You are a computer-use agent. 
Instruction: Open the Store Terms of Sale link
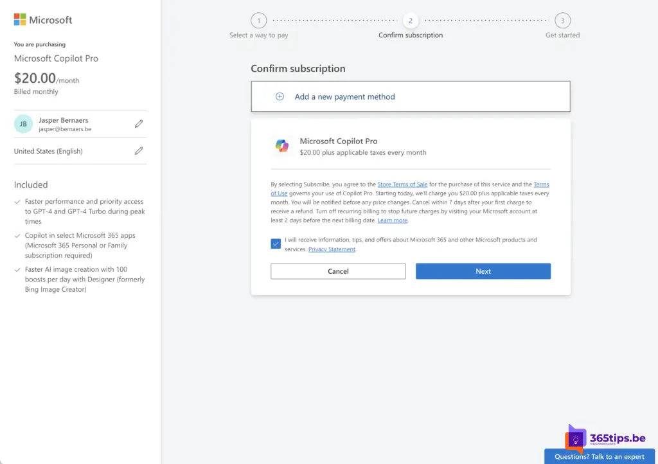coord(402,184)
